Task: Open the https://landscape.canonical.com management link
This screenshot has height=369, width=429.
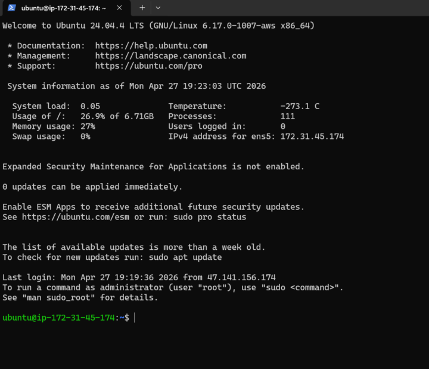Action: (x=170, y=56)
